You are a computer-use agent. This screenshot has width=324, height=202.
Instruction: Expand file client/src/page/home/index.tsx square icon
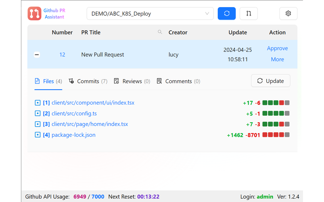(37, 124)
